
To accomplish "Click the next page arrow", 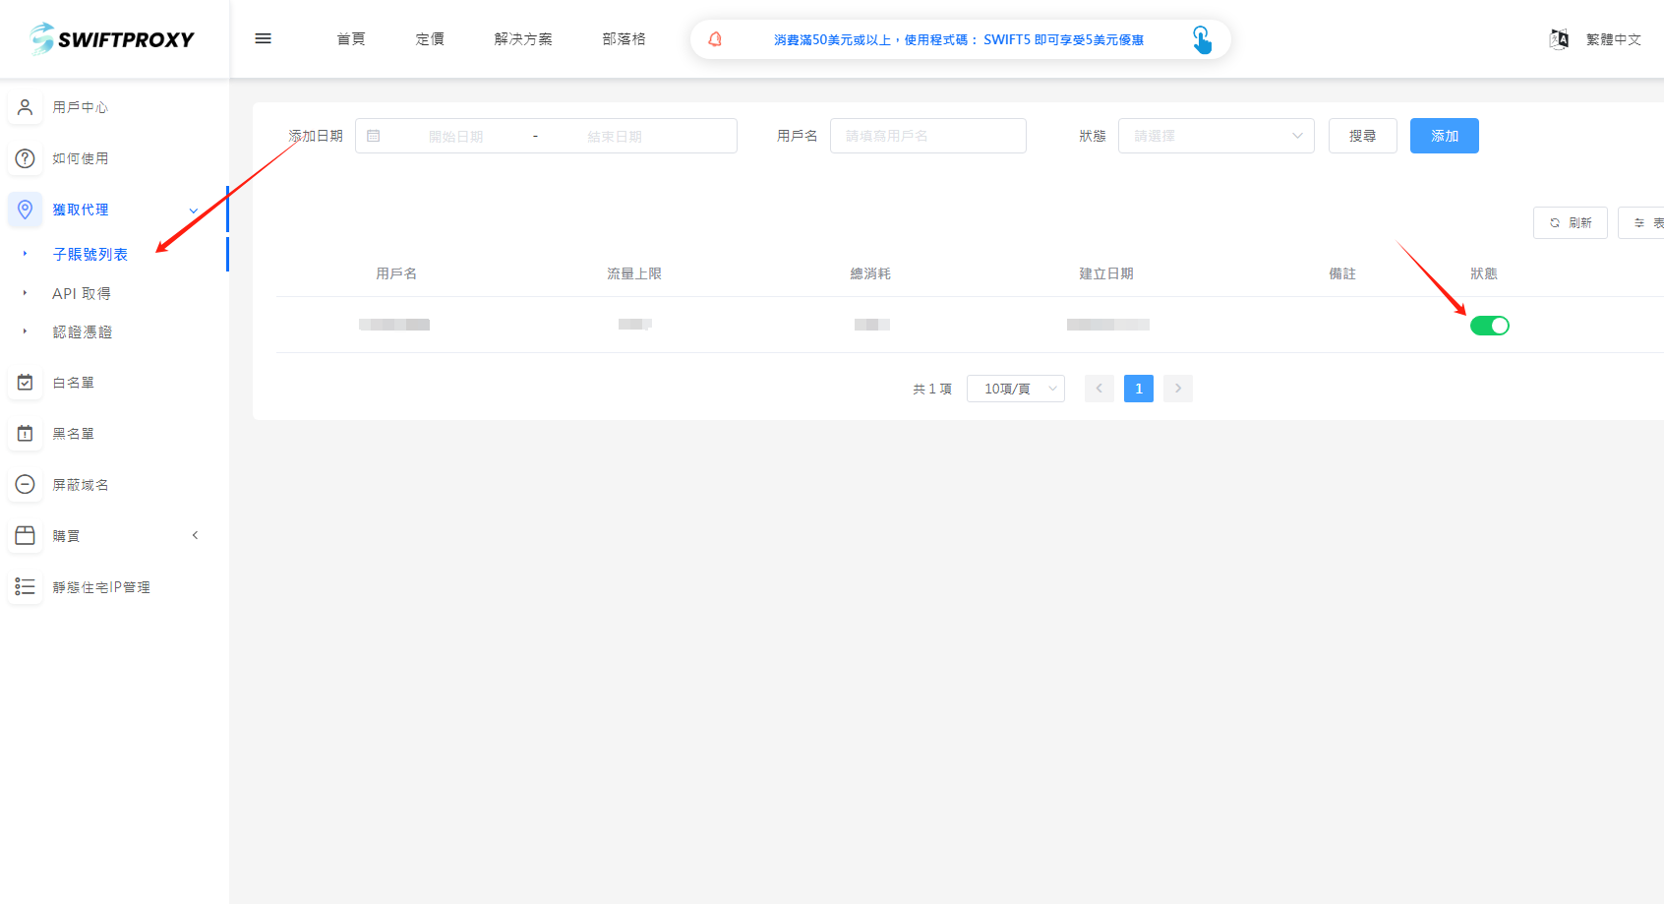I will click(x=1177, y=389).
